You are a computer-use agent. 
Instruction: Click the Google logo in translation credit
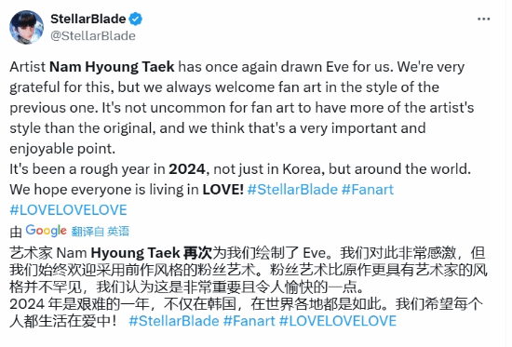coord(46,231)
